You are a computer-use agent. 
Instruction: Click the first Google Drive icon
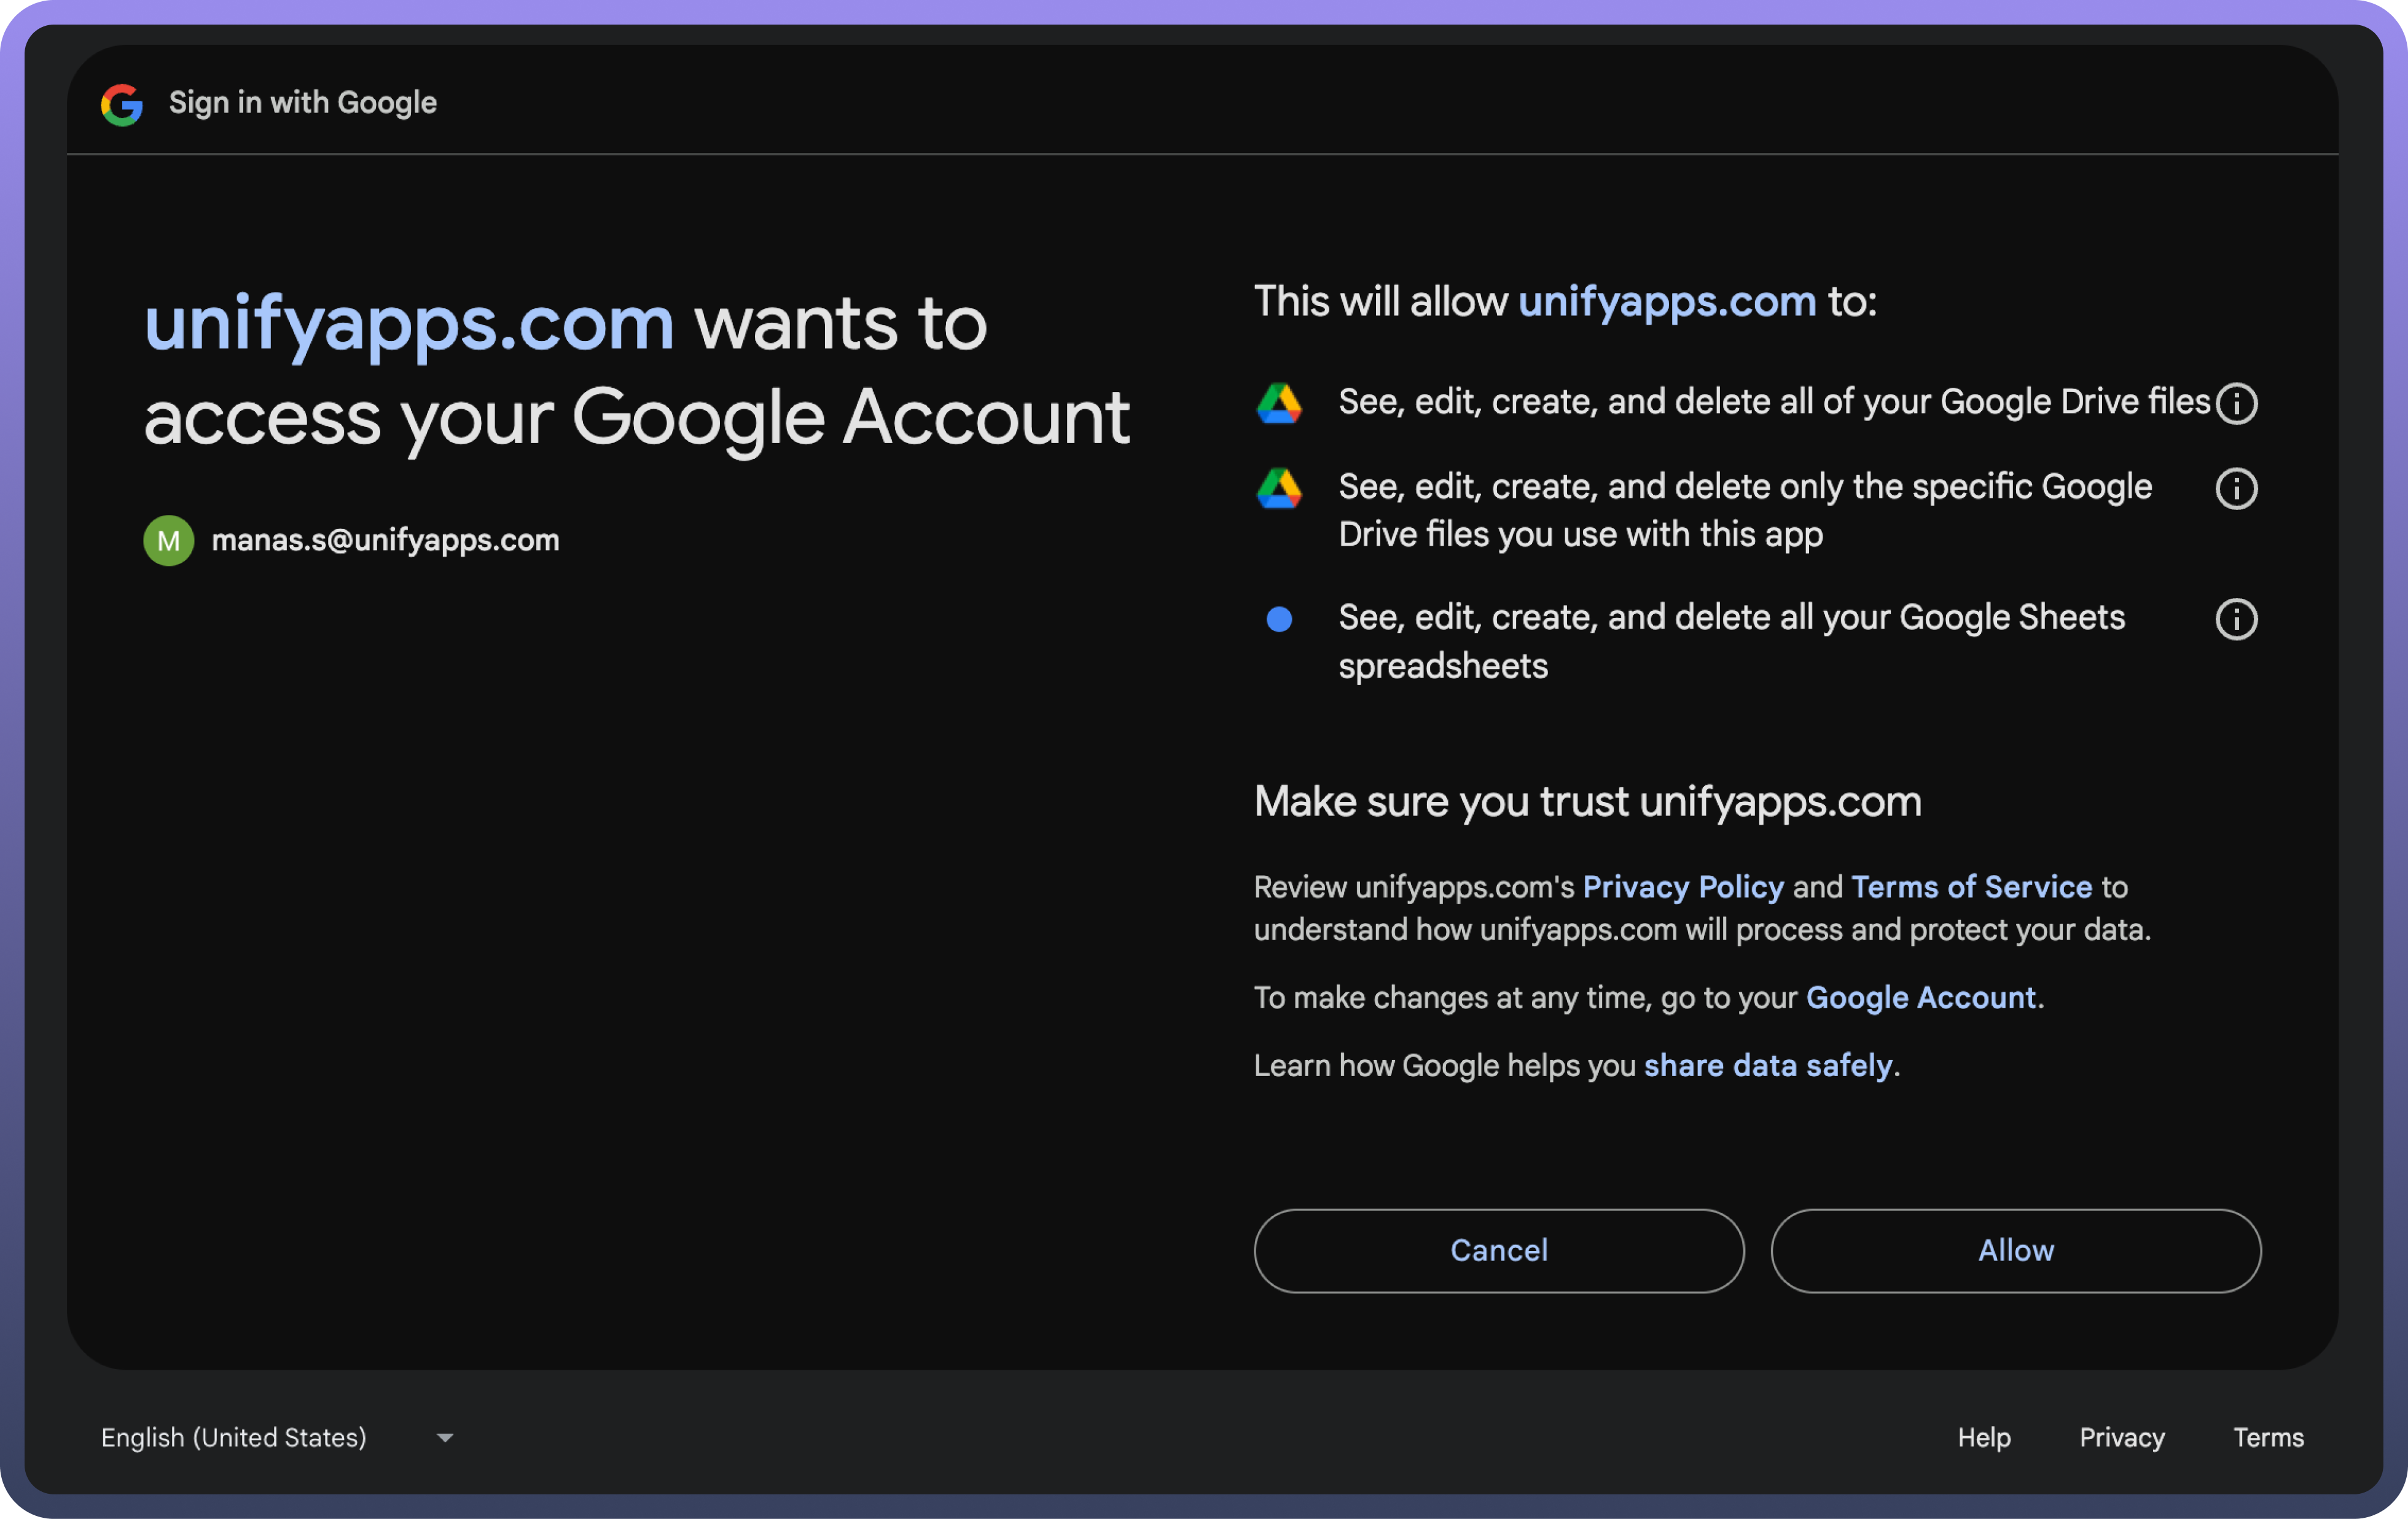(1279, 404)
